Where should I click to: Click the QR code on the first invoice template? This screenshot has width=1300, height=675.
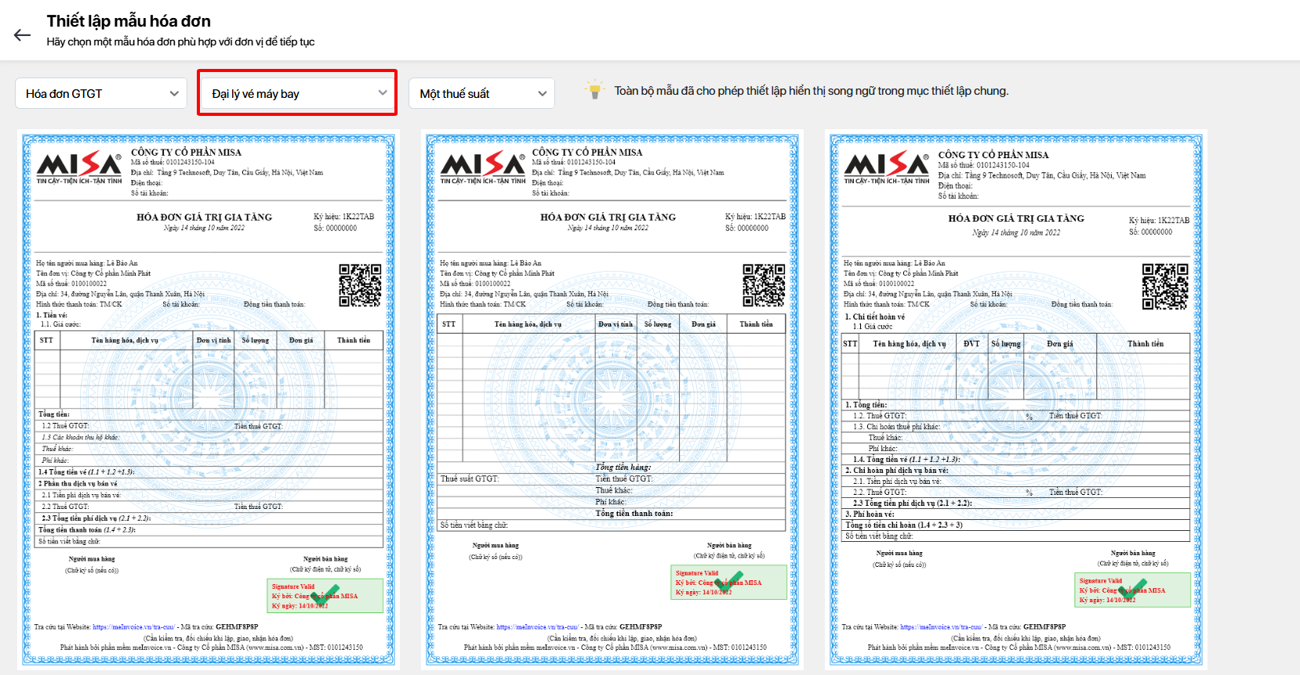pos(360,285)
